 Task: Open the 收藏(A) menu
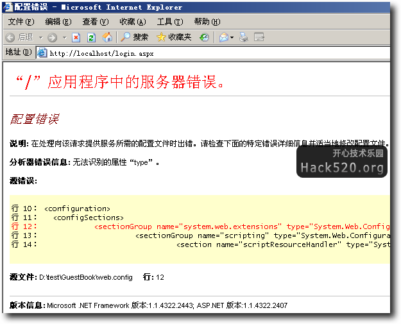click(x=133, y=22)
